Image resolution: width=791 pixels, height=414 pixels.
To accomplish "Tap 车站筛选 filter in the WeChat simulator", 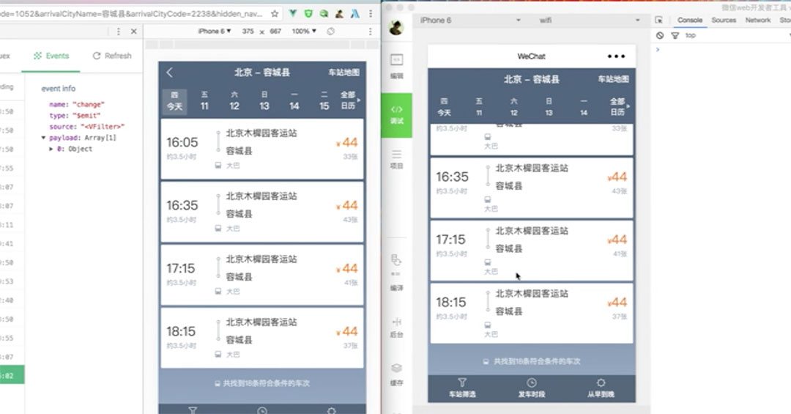I will click(x=462, y=388).
